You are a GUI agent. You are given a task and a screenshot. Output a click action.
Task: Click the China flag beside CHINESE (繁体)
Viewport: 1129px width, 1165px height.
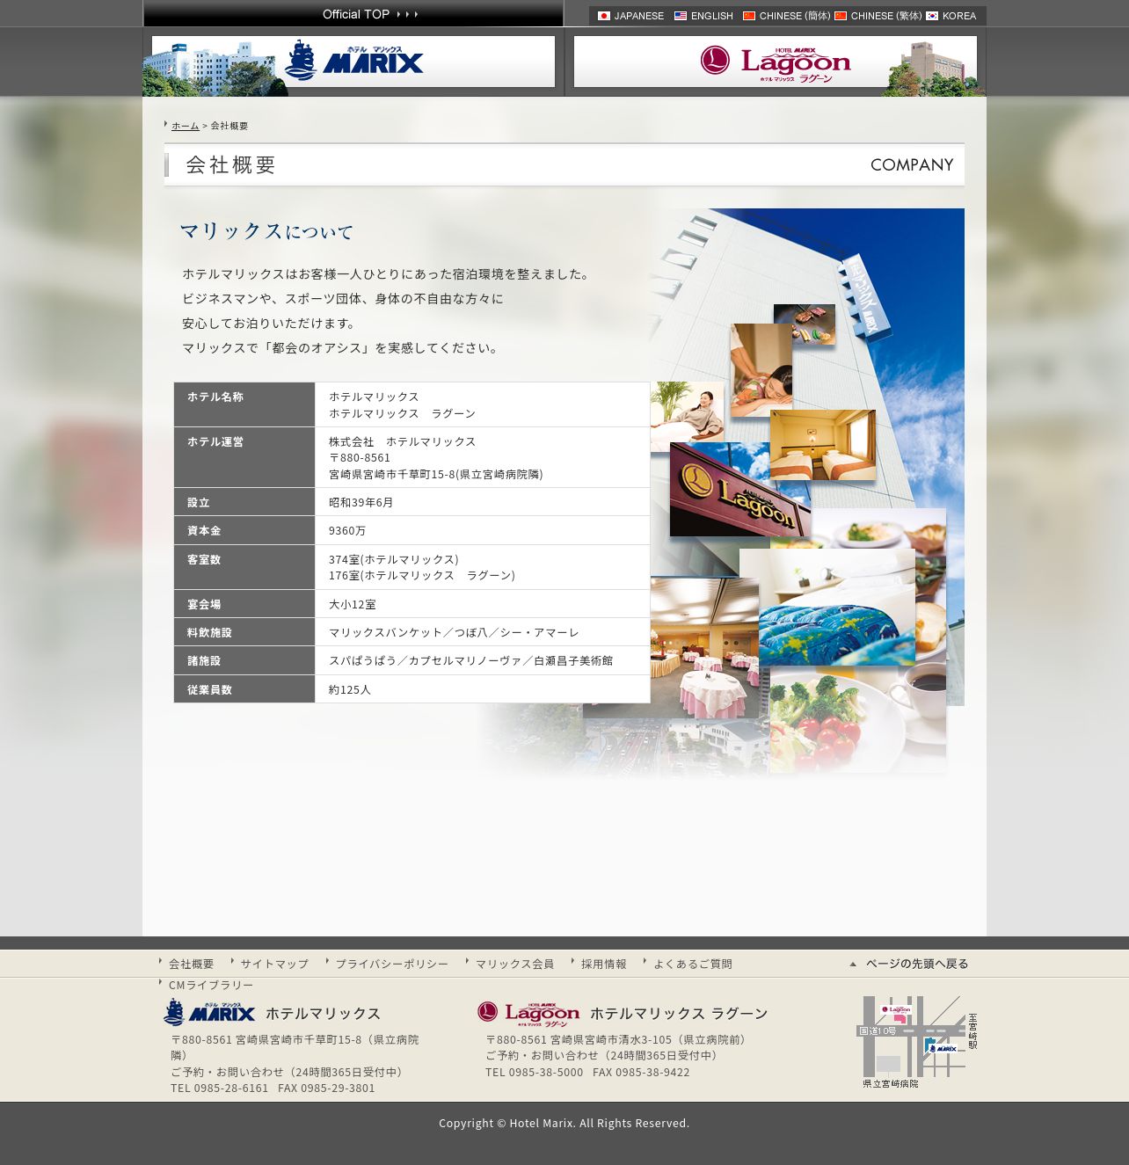(841, 16)
